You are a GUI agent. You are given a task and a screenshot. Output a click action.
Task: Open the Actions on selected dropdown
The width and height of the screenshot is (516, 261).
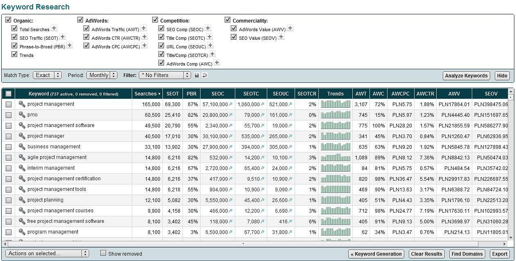coord(47,254)
